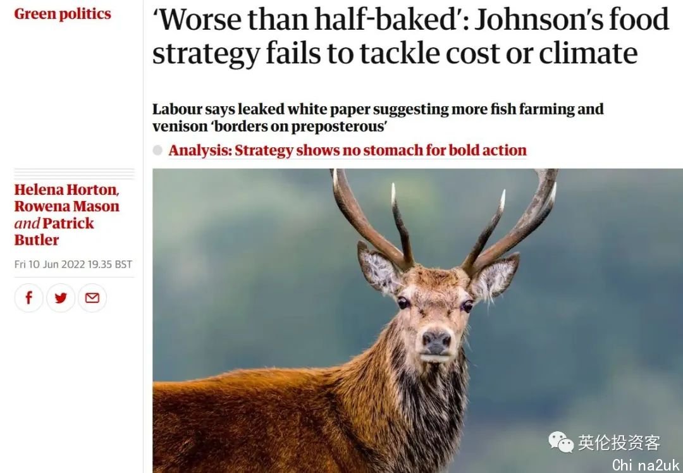The width and height of the screenshot is (683, 473).
Task: Click the 英伦投资客 watermark text
Action: coord(619,443)
